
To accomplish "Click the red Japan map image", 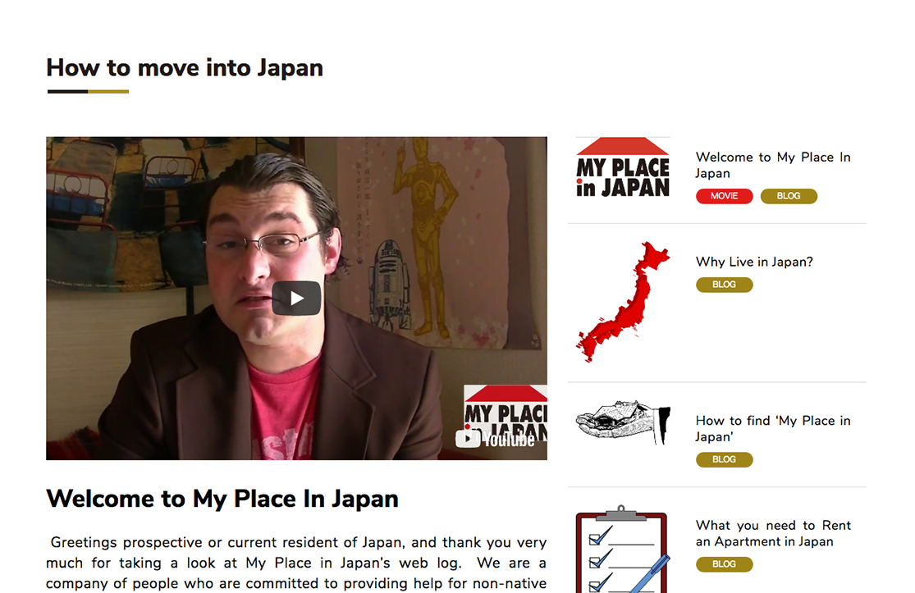I will pos(623,302).
